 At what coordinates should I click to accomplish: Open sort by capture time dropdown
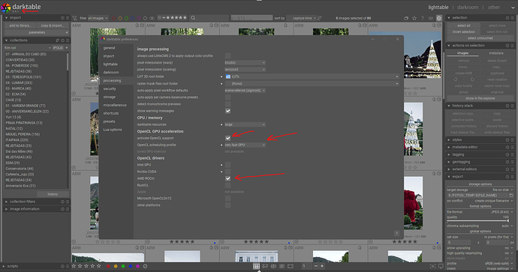(304, 18)
